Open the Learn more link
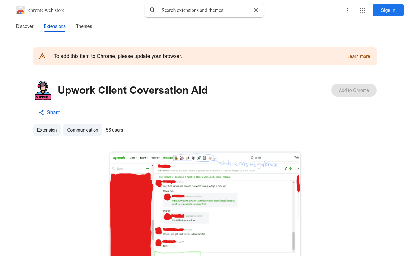 point(358,56)
